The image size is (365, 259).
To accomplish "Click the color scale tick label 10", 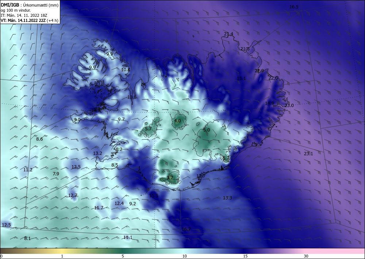I will click(184, 256).
